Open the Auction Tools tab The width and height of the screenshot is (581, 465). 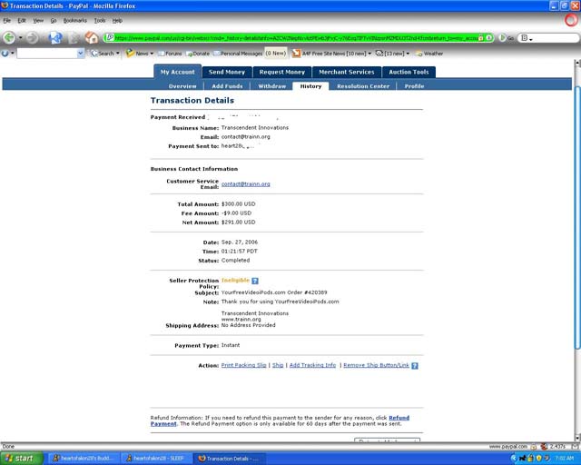[409, 72]
